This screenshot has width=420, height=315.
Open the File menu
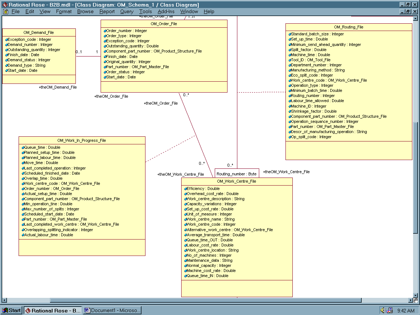pyautogui.click(x=16, y=12)
